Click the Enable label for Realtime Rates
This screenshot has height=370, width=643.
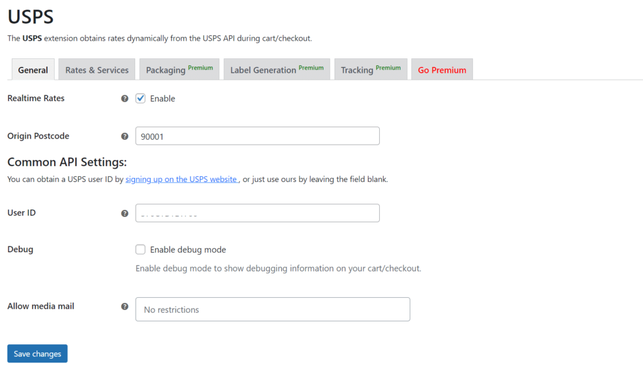tap(163, 98)
